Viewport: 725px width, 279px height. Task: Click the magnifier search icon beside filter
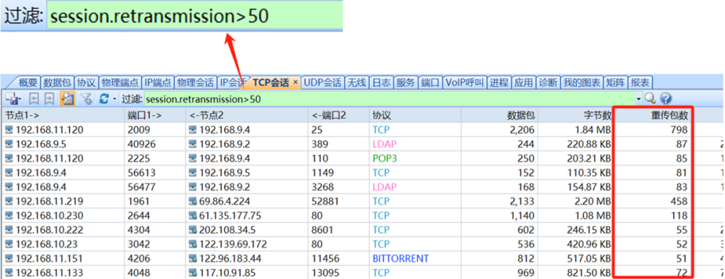point(650,99)
